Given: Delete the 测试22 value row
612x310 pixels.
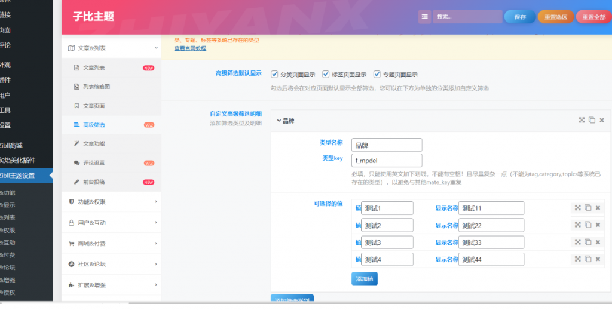Looking at the screenshot, I should click(598, 225).
